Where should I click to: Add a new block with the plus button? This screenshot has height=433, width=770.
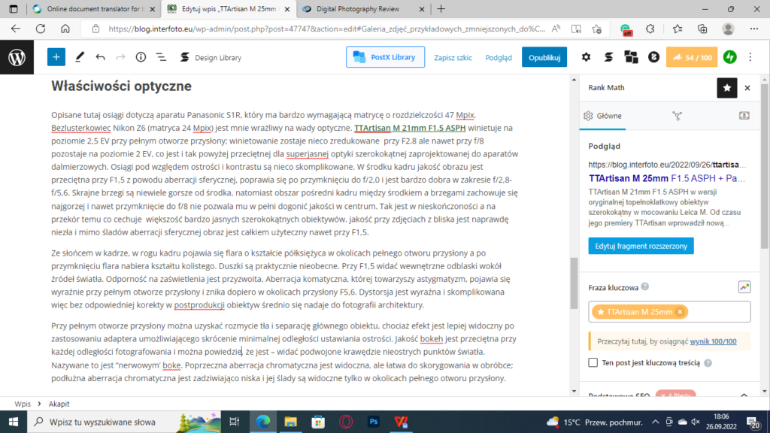(x=56, y=57)
